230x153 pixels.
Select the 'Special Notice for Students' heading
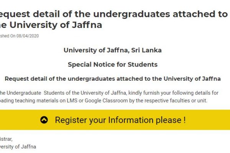coord(113,65)
